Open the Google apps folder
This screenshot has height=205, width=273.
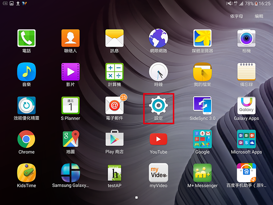pyautogui.click(x=202, y=139)
